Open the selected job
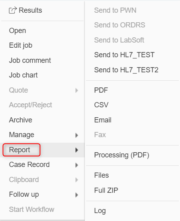Screen dimensions: 180x221 18,31
